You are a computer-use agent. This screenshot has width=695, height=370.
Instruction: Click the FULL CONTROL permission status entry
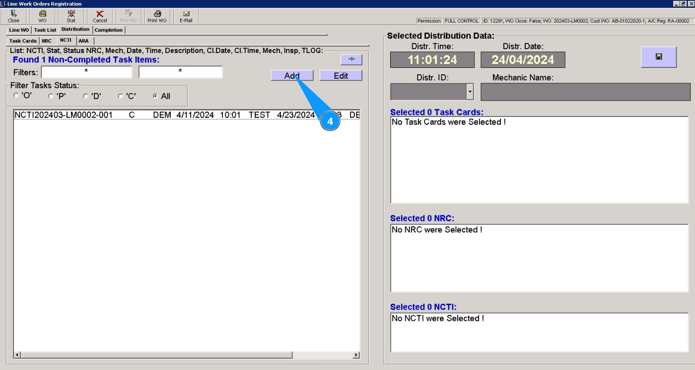point(461,21)
